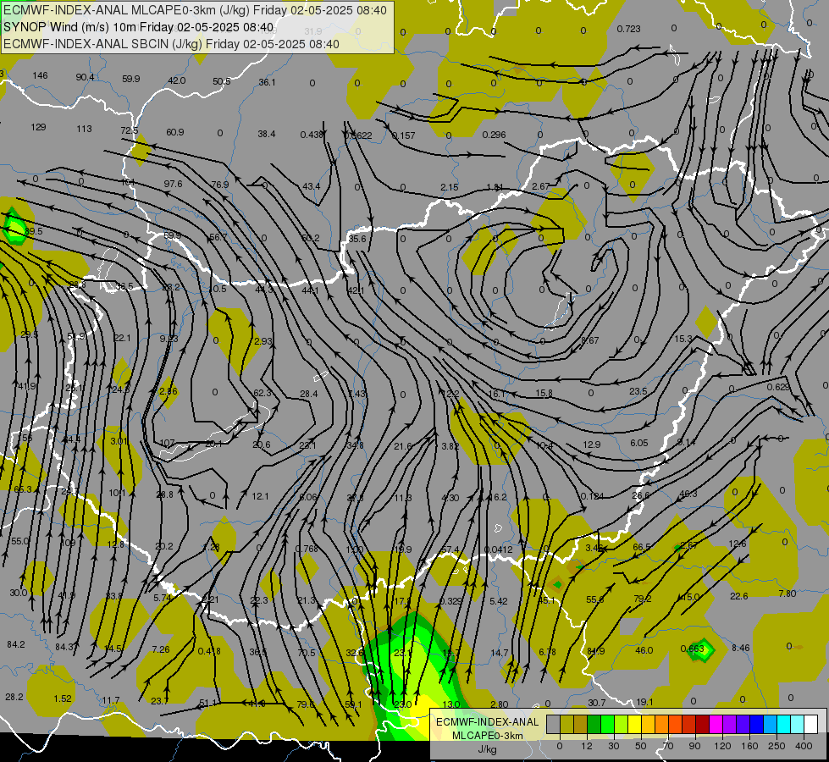Click the map value '15.3'
Viewport: 829px width, 762px height.
[683, 339]
